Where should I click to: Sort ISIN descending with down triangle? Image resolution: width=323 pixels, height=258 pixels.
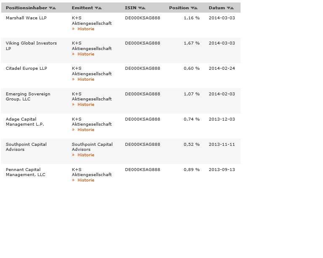point(140,8)
